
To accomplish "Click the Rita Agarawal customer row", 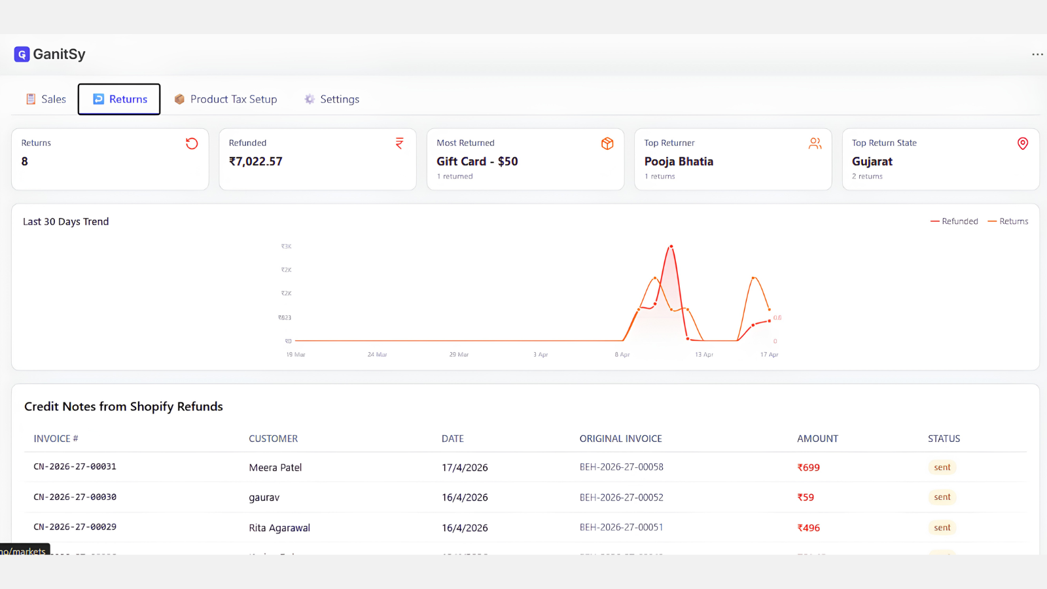I will pyautogui.click(x=525, y=527).
